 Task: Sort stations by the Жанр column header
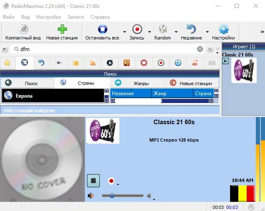coord(172,93)
